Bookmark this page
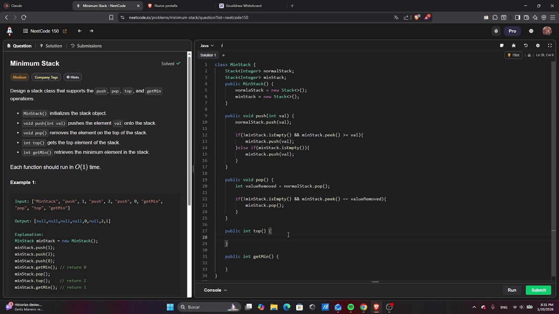This screenshot has height=314, width=559. click(111, 17)
